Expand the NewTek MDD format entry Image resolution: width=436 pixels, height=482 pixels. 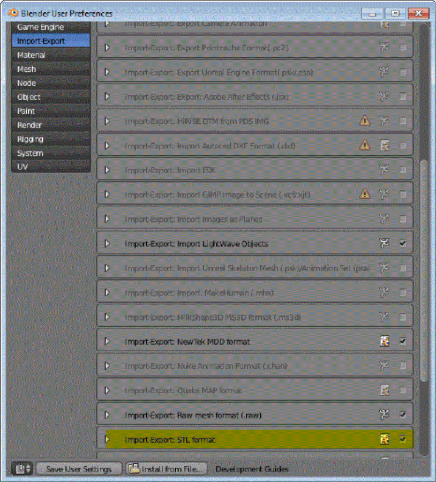[x=107, y=341]
